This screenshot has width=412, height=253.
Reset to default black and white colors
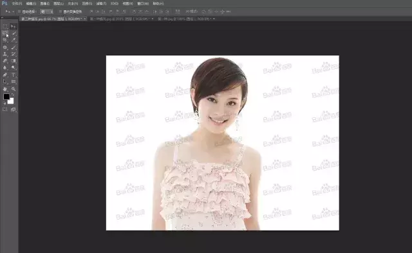(x=5, y=103)
